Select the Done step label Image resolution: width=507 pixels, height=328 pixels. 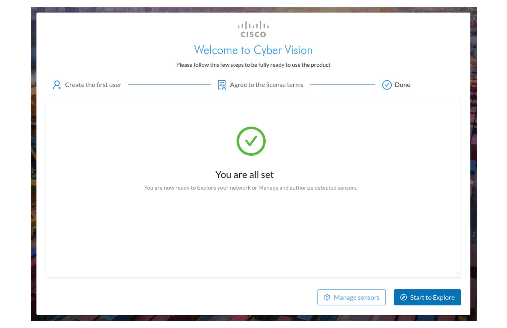[x=402, y=85]
